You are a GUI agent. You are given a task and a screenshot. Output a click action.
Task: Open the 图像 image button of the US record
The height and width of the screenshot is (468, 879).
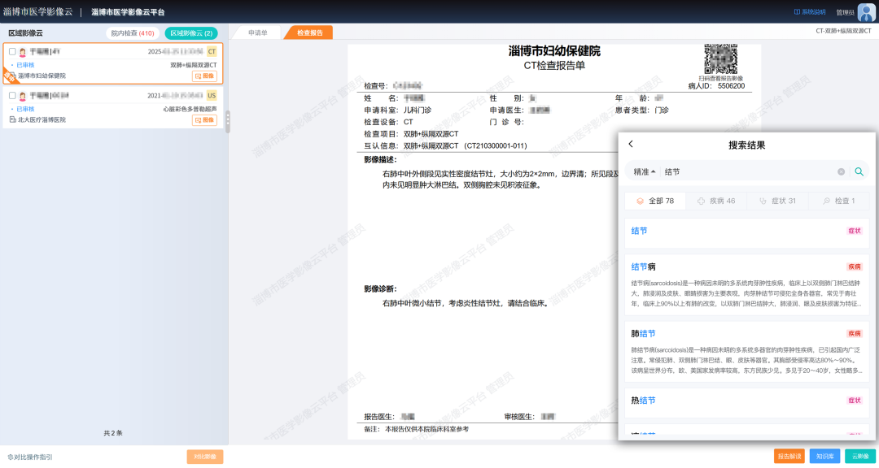click(x=204, y=119)
